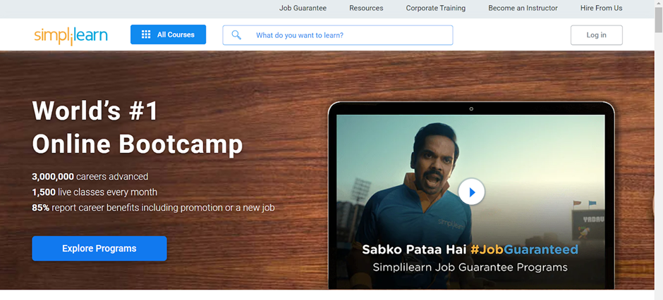Click the Log in button
663x300 pixels.
click(x=596, y=35)
